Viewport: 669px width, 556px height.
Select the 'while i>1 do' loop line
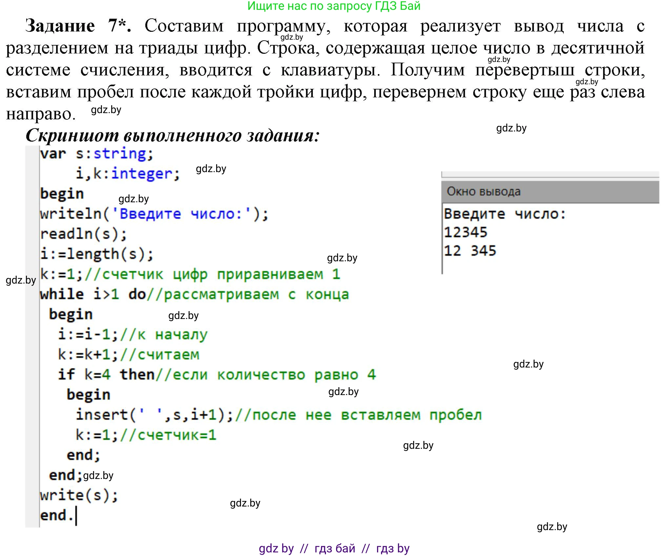click(92, 294)
